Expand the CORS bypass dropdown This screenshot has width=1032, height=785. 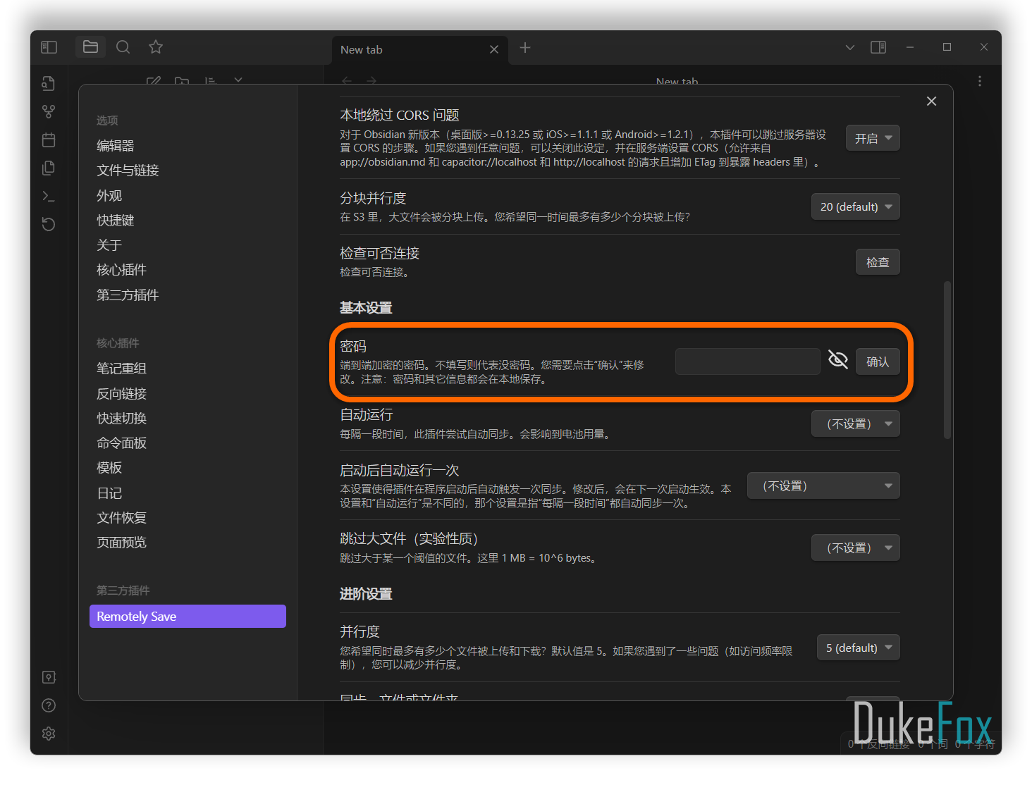pos(873,138)
